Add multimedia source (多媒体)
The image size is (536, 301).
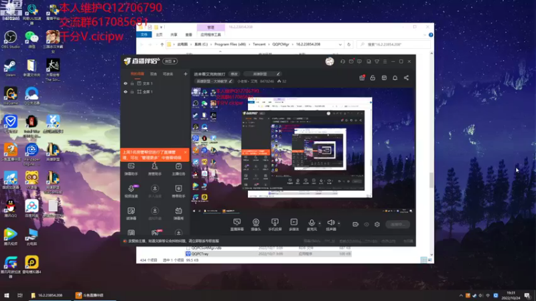click(294, 225)
